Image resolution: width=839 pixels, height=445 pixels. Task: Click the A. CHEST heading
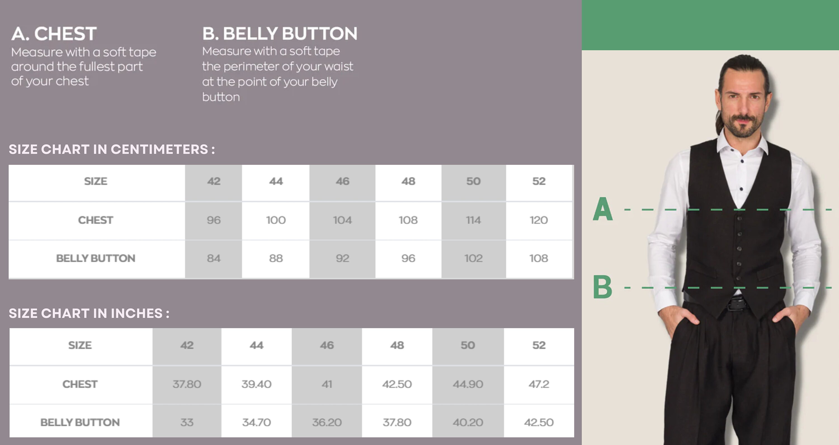point(54,34)
